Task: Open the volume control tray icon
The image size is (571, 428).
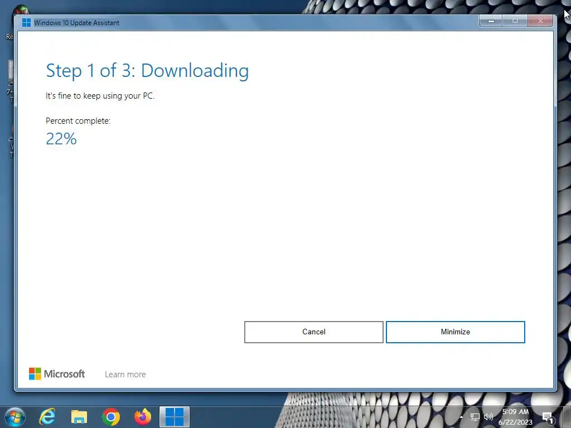Action: (x=488, y=417)
